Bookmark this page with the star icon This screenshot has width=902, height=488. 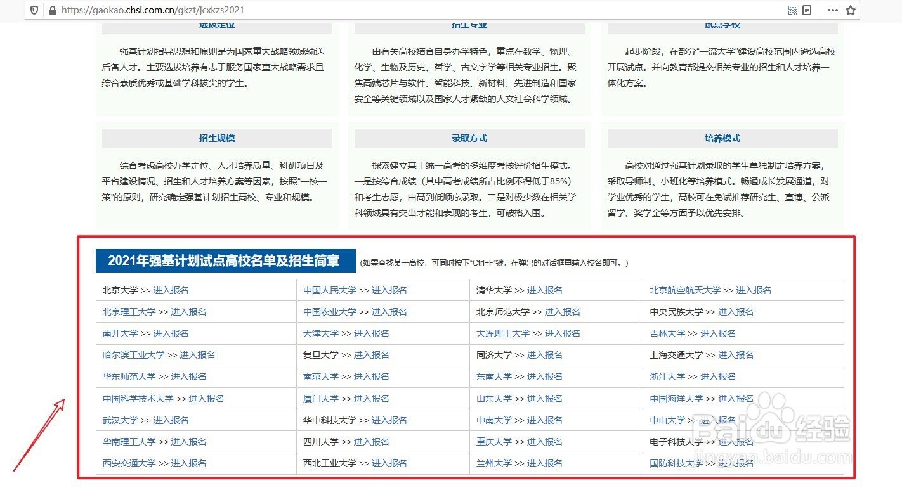click(851, 10)
